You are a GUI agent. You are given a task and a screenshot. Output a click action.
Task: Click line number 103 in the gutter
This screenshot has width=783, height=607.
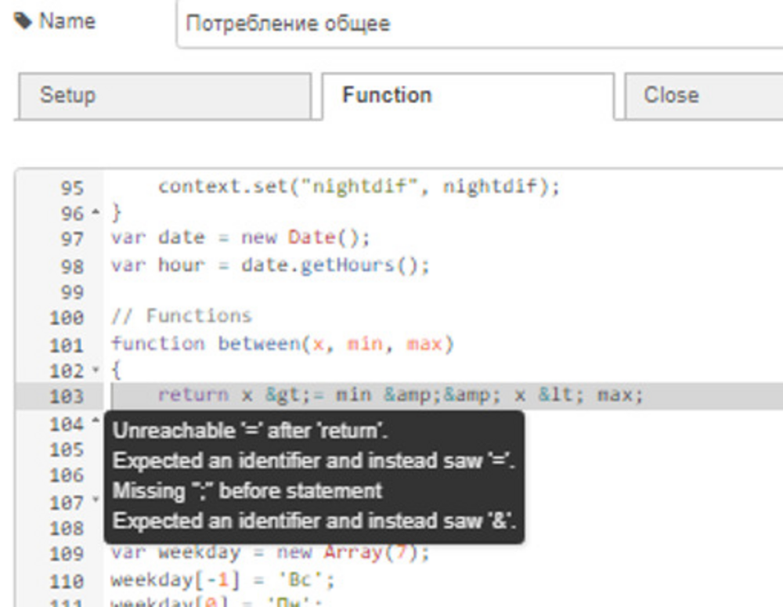[67, 396]
